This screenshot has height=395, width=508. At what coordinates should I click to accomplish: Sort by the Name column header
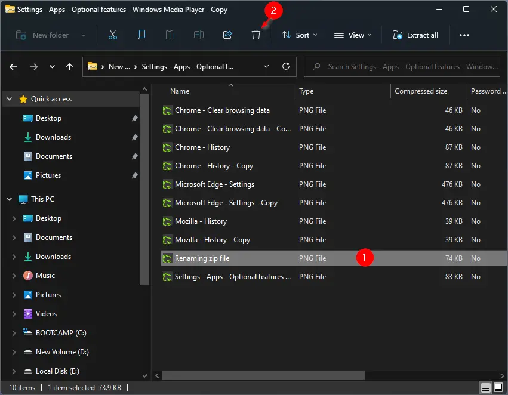coord(180,91)
